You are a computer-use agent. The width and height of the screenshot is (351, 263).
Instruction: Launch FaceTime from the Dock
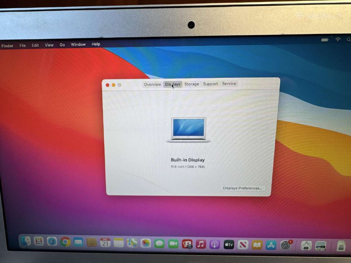(173, 243)
